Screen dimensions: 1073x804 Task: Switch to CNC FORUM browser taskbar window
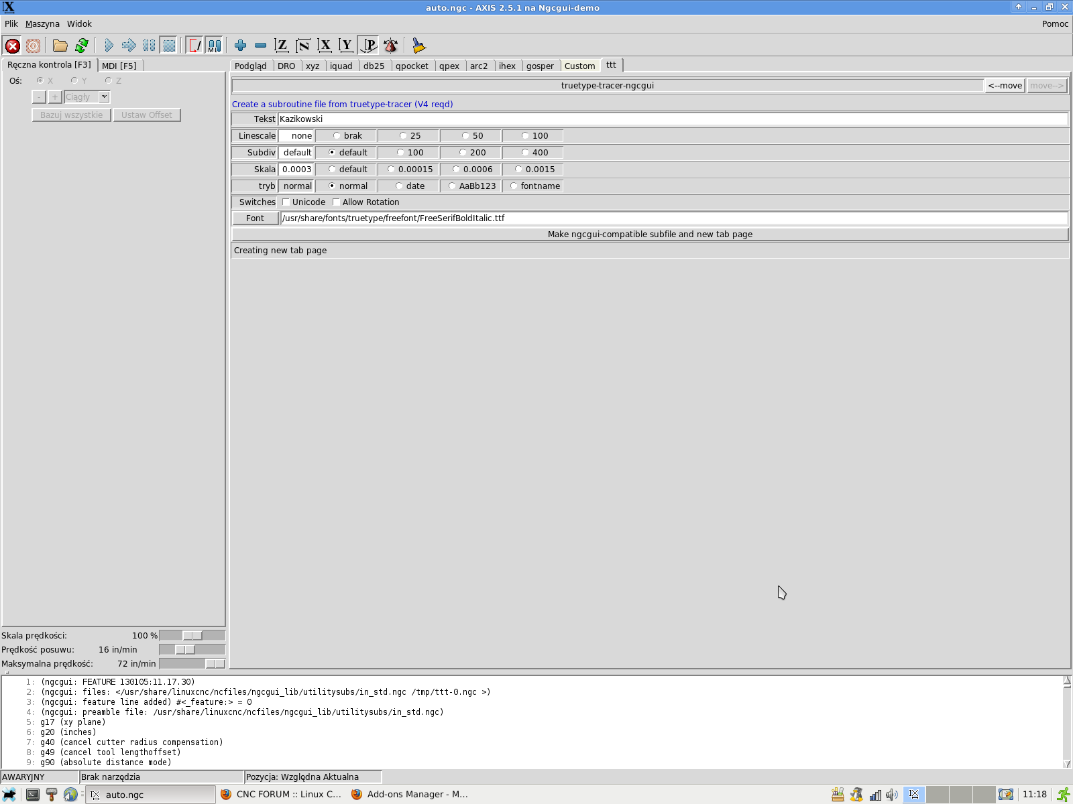282,795
